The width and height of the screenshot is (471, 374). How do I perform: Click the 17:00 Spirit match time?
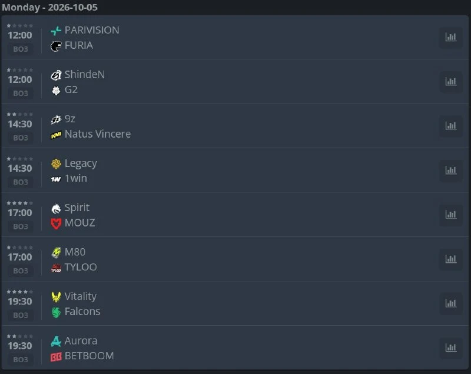[20, 213]
